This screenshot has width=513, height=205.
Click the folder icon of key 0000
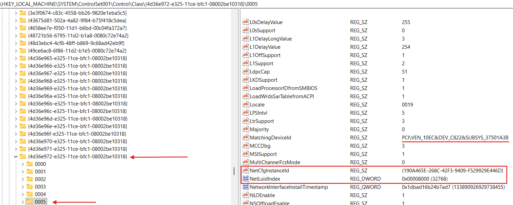pos(30,164)
